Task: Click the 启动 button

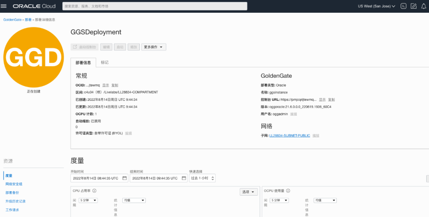Action: click(120, 47)
